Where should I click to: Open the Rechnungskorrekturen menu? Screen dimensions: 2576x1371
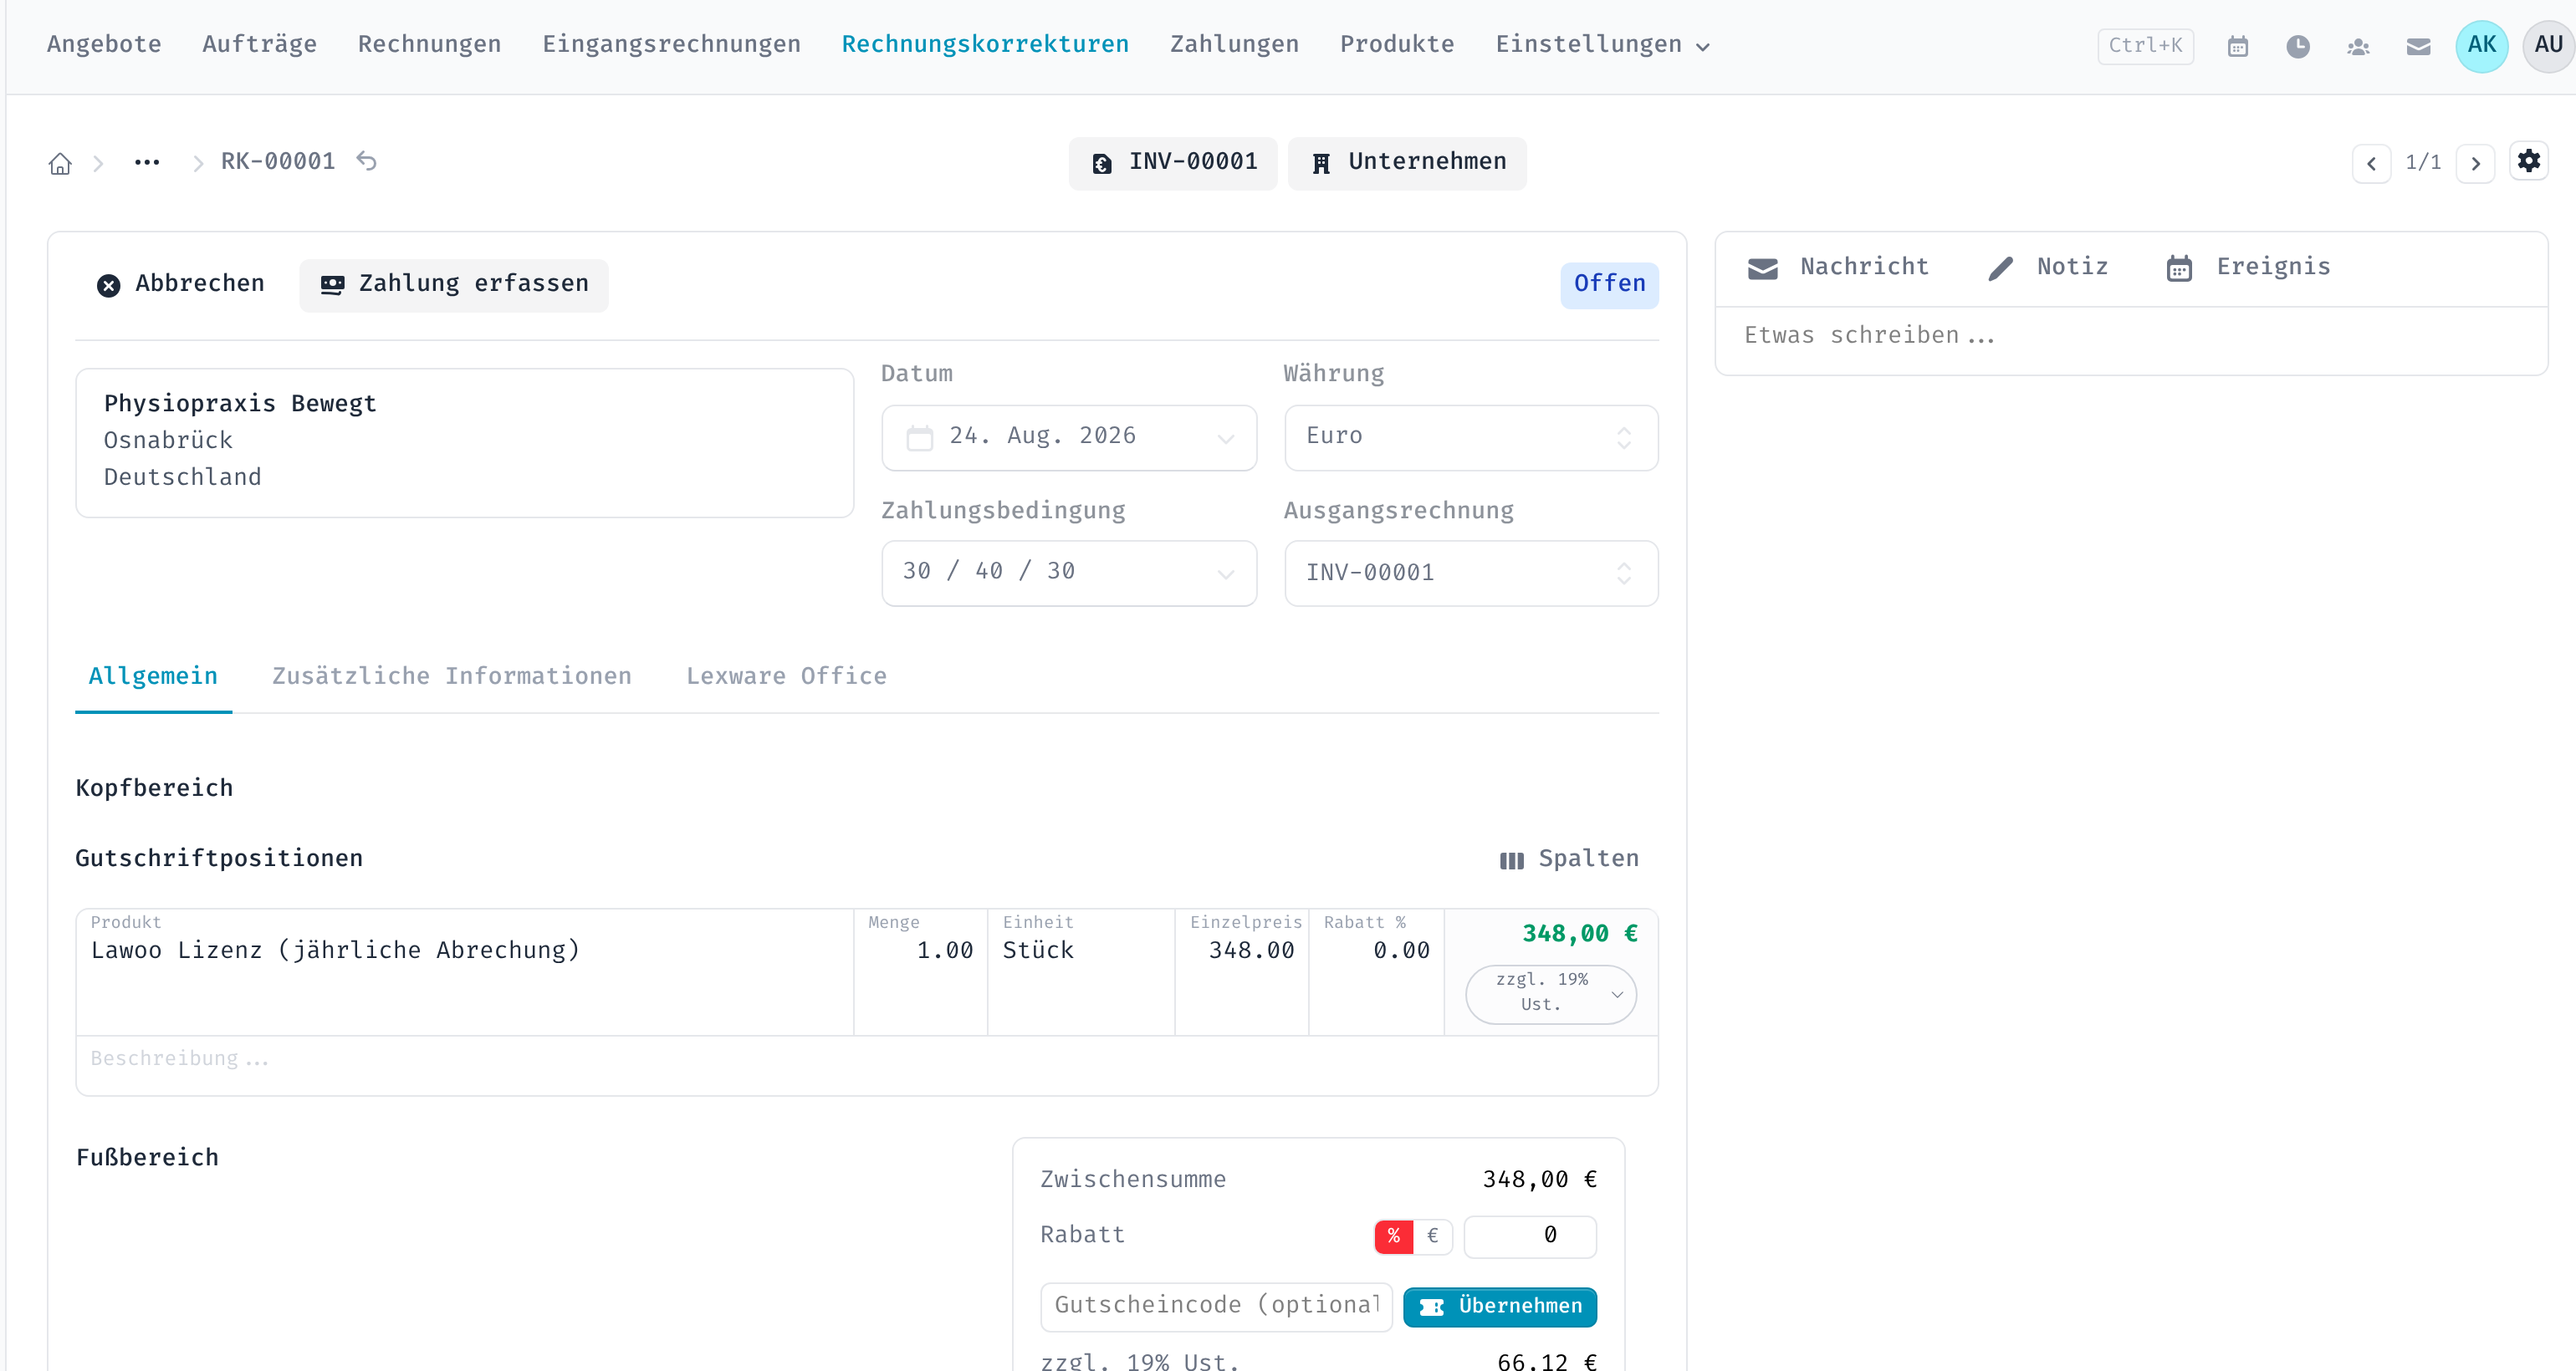[x=985, y=45]
